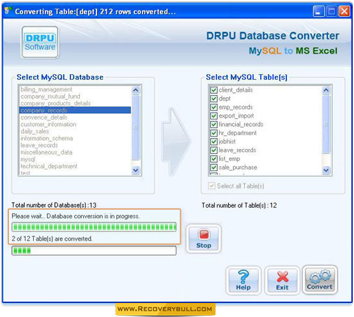Select convence_details database
The width and height of the screenshot is (354, 317).
click(x=75, y=117)
